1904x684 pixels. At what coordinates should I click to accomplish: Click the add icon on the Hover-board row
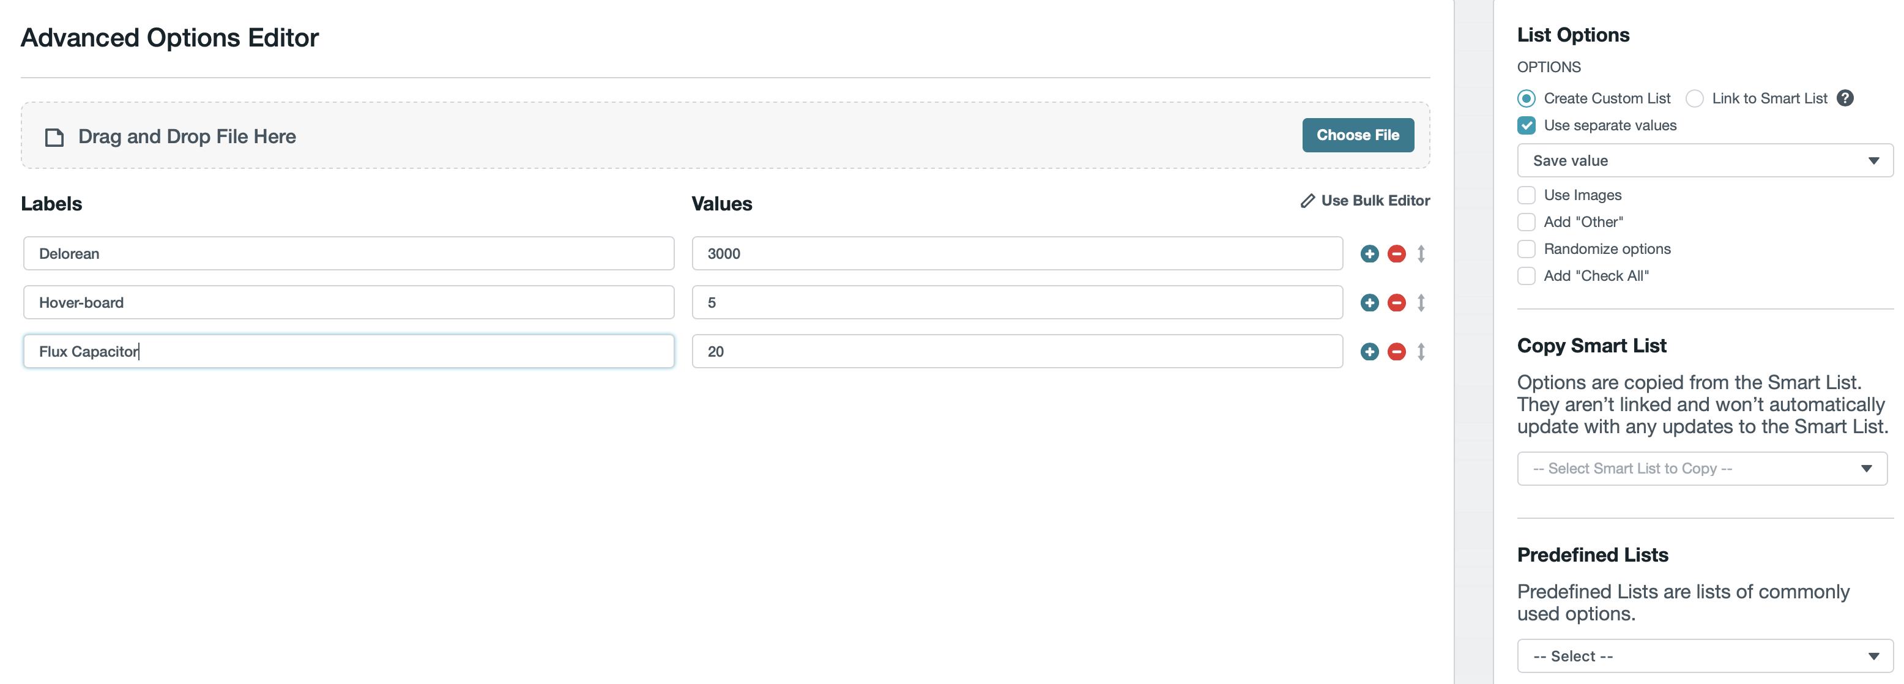click(1370, 302)
